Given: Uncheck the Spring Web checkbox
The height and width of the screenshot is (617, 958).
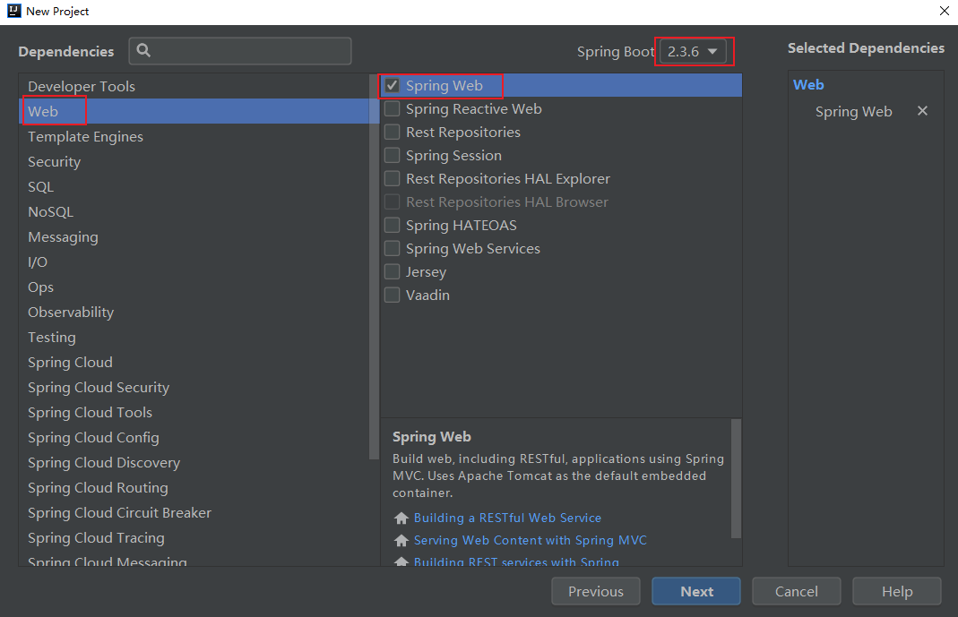Looking at the screenshot, I should pos(393,85).
